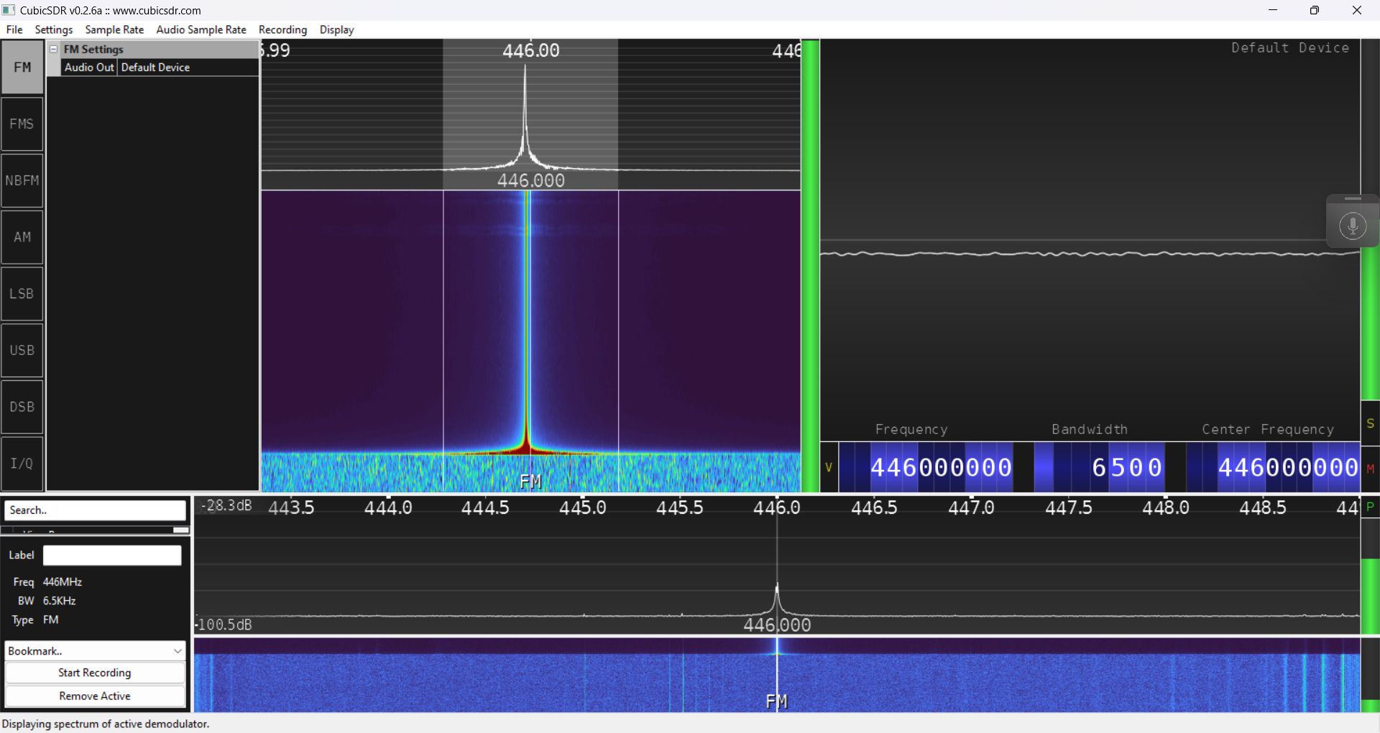The height and width of the screenshot is (733, 1380).
Task: Switch to AM demodulation
Action: pyautogui.click(x=22, y=236)
